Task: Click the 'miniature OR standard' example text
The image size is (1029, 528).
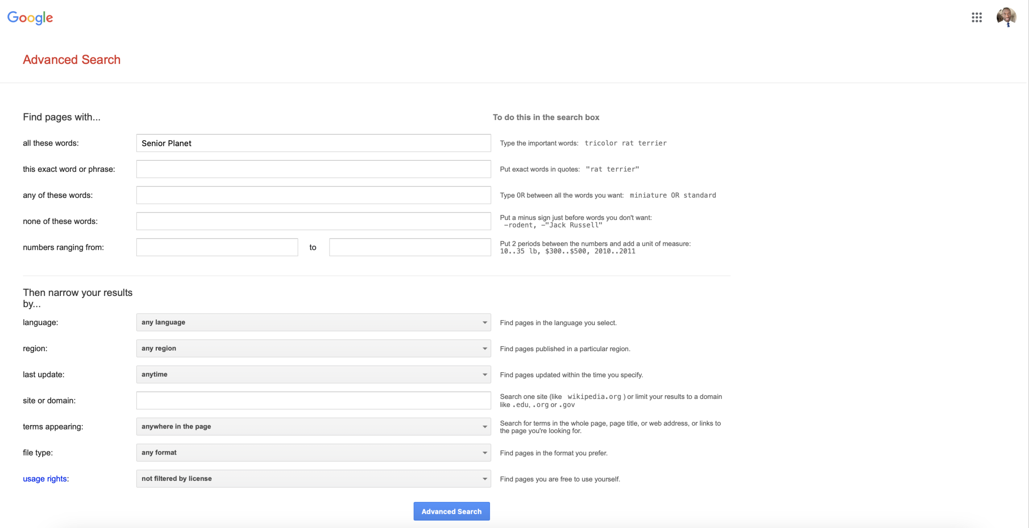Action: point(673,195)
